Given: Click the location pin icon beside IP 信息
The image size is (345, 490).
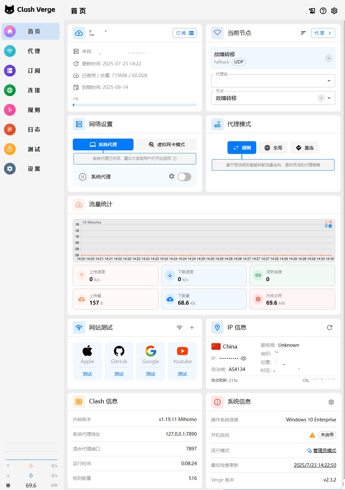Looking at the screenshot, I should [217, 328].
